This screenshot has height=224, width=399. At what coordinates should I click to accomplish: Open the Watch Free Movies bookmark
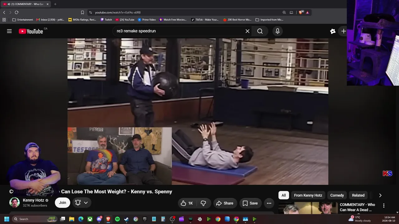(x=173, y=20)
